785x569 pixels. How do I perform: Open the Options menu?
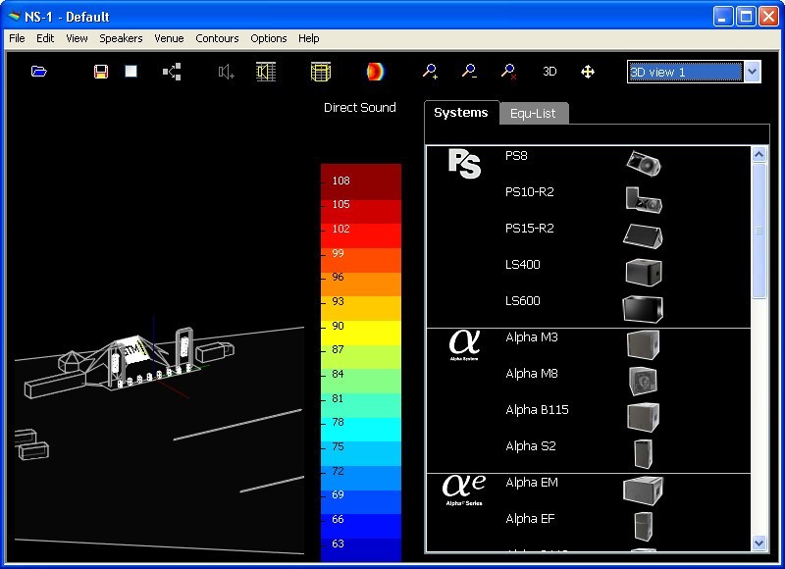[268, 38]
